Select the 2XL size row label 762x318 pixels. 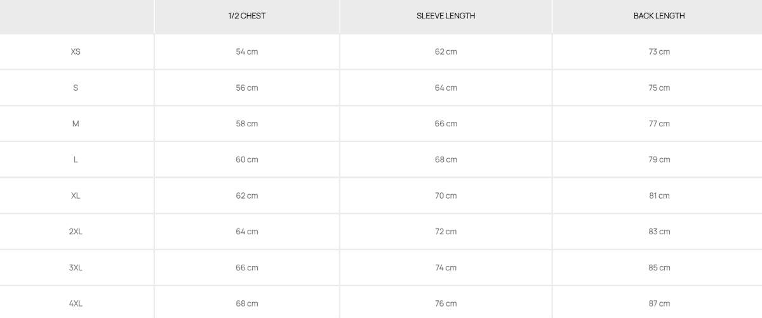tap(76, 232)
